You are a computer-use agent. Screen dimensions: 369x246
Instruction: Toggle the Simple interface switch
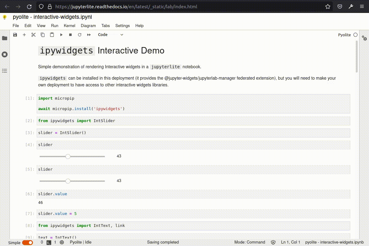[x=28, y=243]
